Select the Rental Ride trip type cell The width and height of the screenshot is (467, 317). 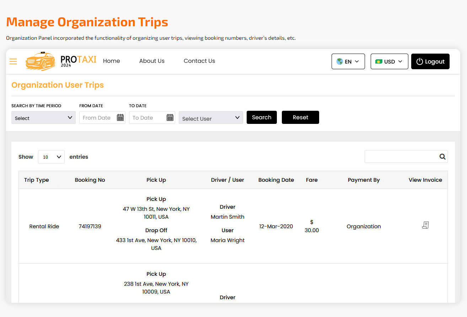(44, 226)
